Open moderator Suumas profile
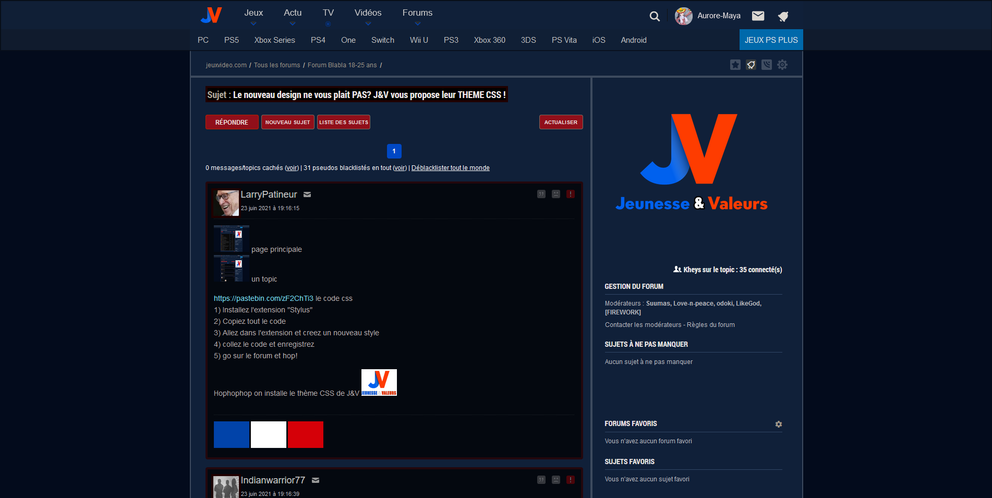992x498 pixels. [658, 303]
